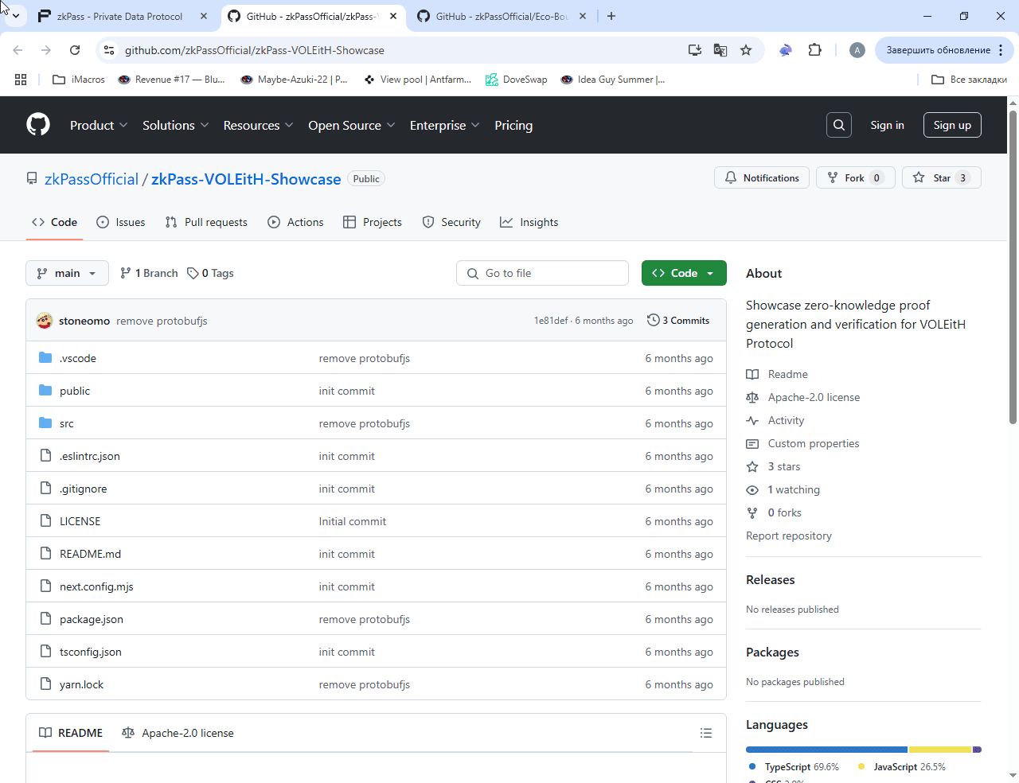Viewport: 1019px width, 783px height.
Task: Switch to the Issues tab
Action: coord(120,222)
